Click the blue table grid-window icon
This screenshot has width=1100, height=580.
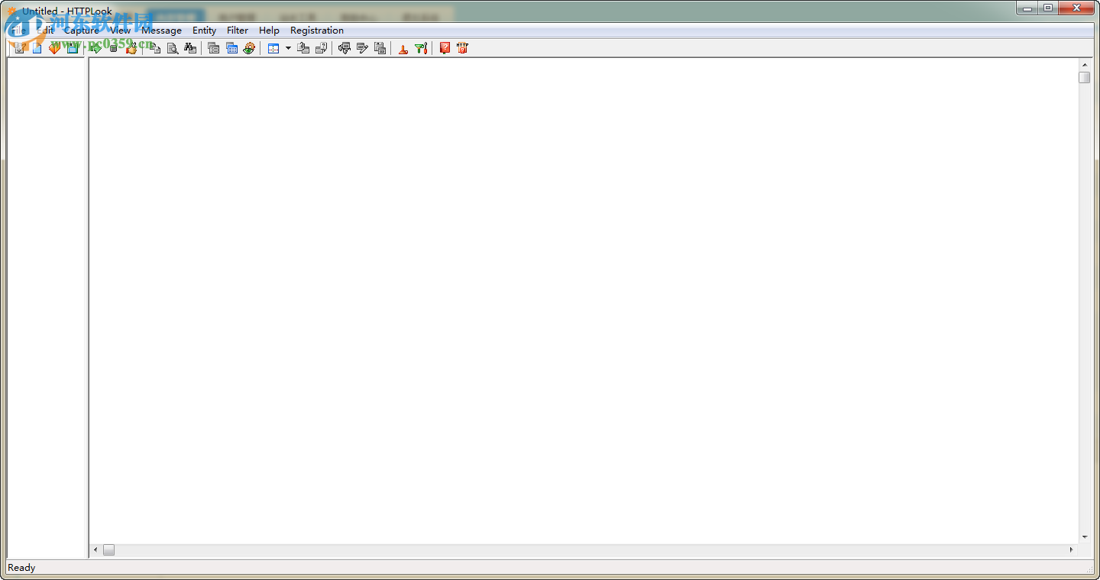point(231,48)
